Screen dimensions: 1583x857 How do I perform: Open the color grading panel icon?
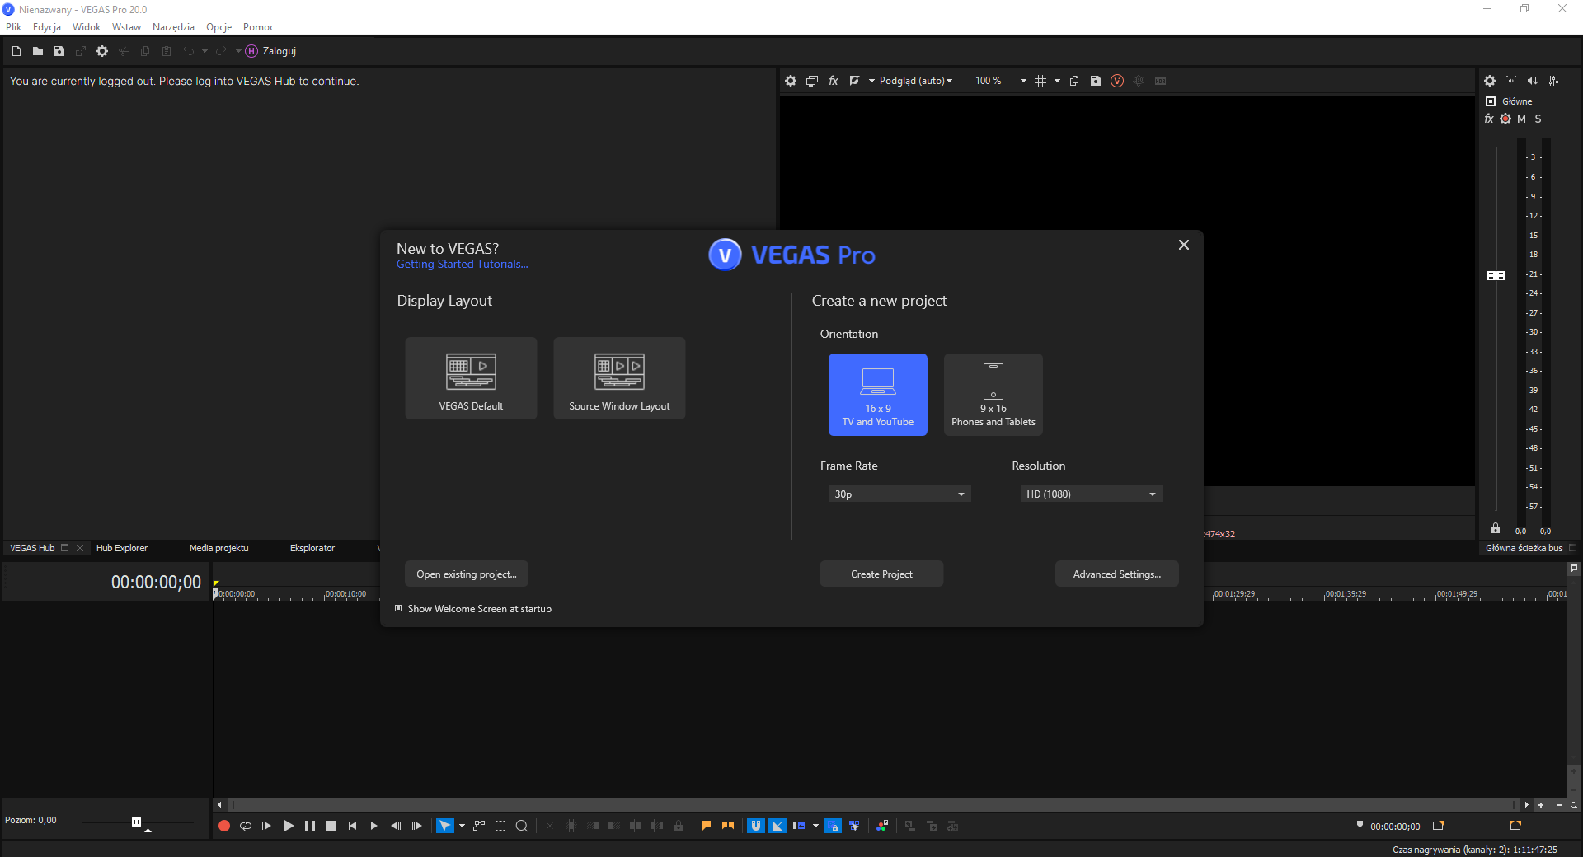pos(882,826)
